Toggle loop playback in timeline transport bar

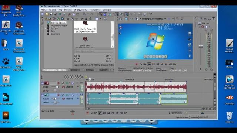[91, 113]
